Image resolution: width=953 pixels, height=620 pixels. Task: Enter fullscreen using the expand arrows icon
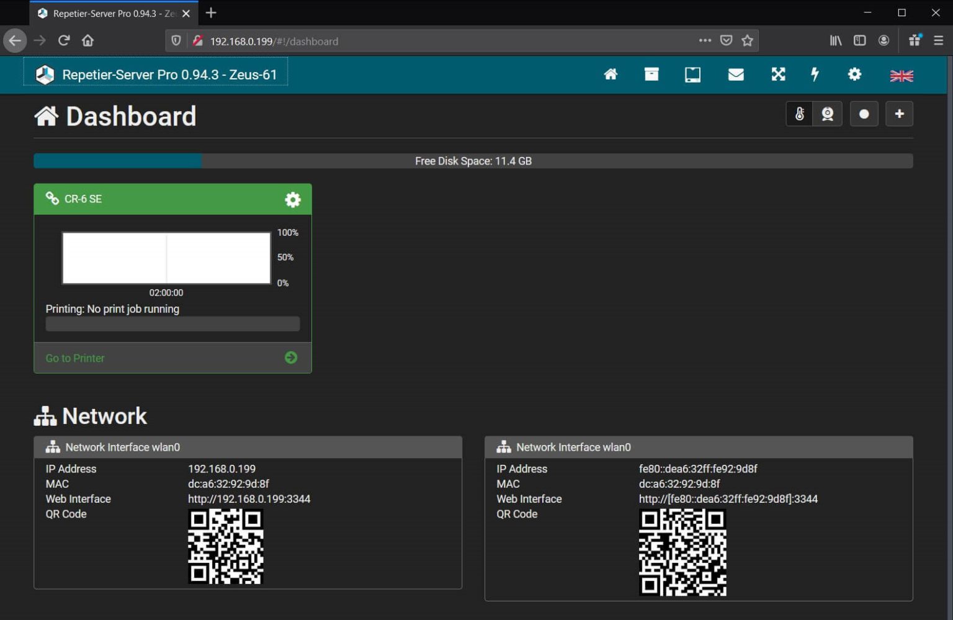(778, 74)
